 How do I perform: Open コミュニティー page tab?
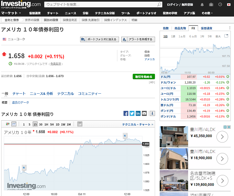[x=90, y=94]
